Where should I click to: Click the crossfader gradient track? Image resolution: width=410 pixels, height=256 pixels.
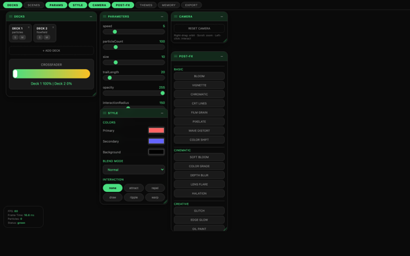(x=51, y=74)
